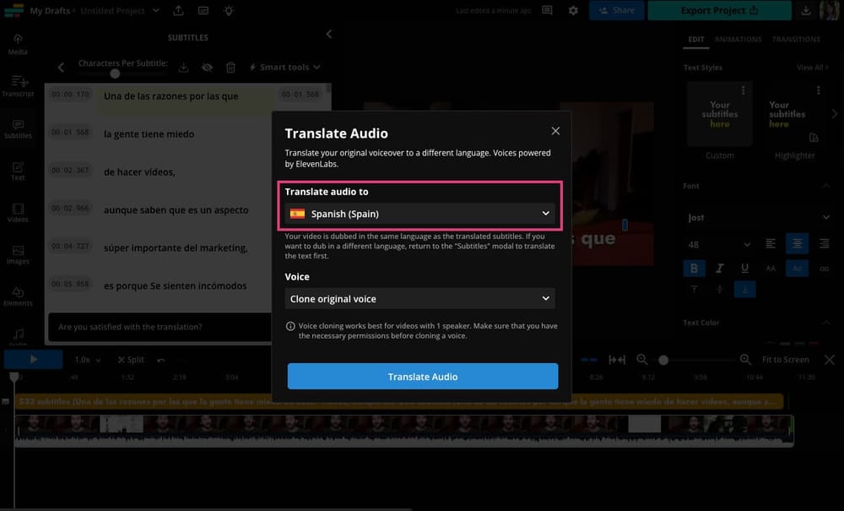Open the Text panel

pos(18,169)
